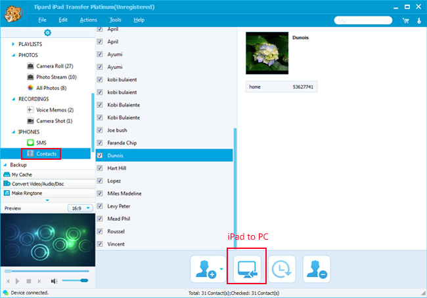Expand the PLAYLISTS tree node
Image resolution: width=427 pixels, height=298 pixels.
(13, 44)
